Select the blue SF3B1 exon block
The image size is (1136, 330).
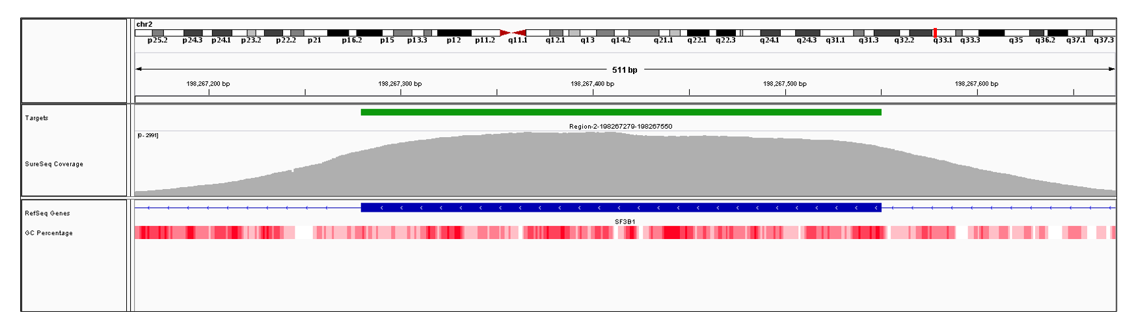[621, 208]
